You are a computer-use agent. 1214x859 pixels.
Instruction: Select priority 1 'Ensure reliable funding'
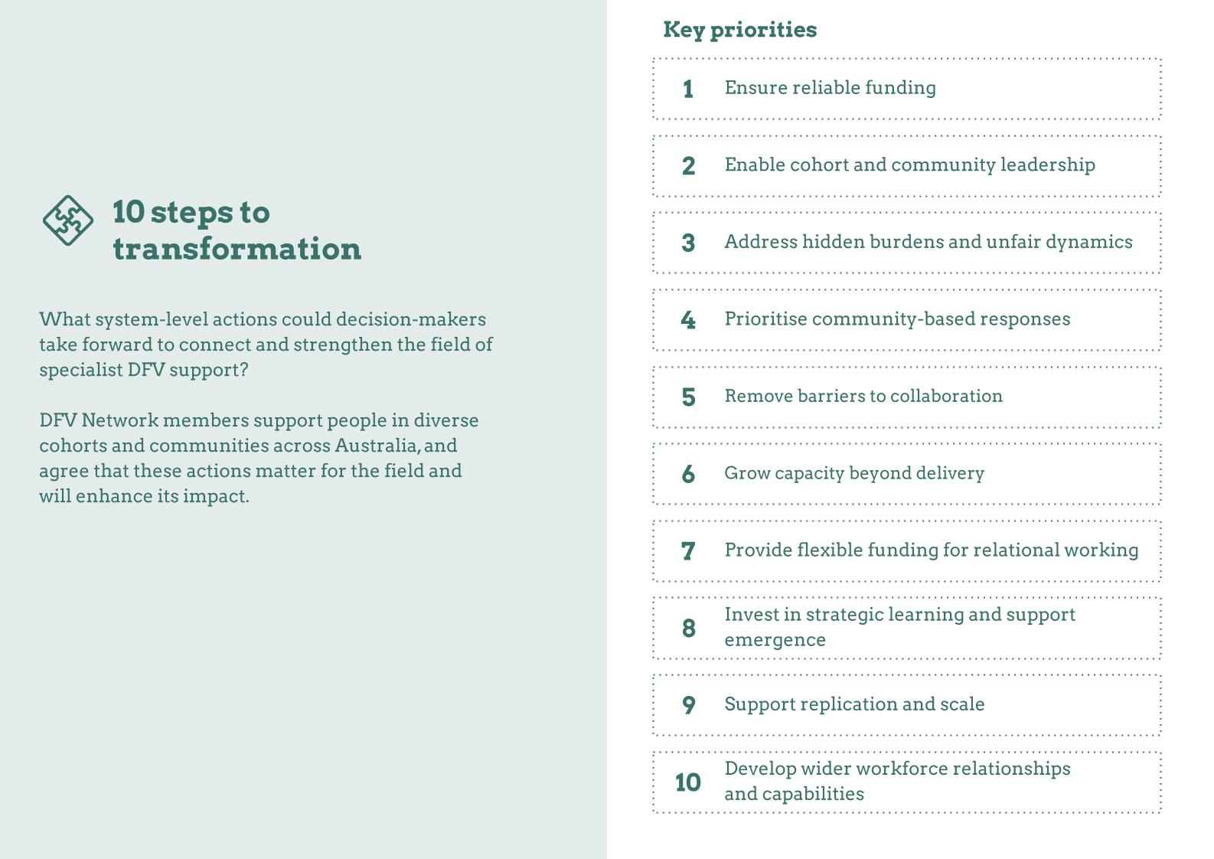[x=906, y=89]
